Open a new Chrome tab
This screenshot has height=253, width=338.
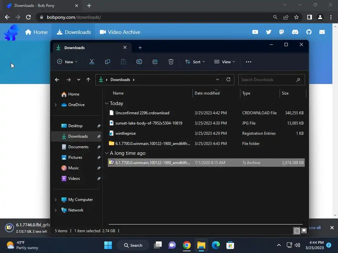pyautogui.click(x=89, y=6)
